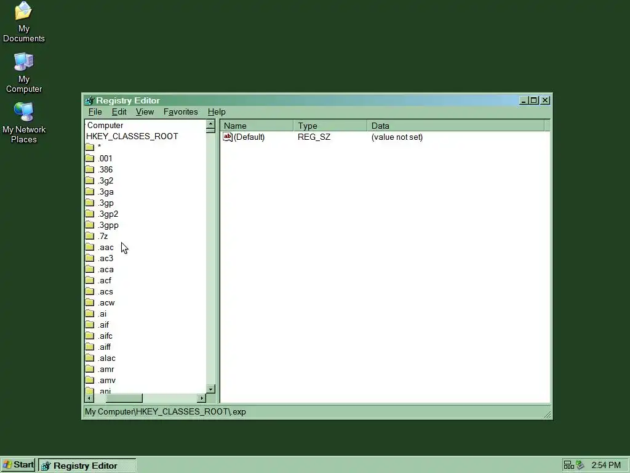Click the (value not set) data cell

(x=397, y=137)
